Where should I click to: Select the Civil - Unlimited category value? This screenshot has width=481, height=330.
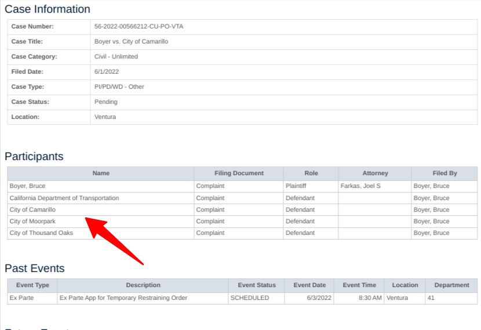click(x=116, y=56)
